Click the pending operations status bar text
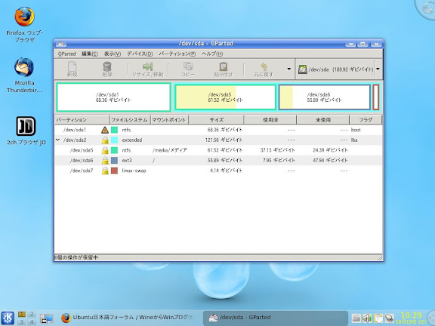435x326 pixels. point(76,257)
